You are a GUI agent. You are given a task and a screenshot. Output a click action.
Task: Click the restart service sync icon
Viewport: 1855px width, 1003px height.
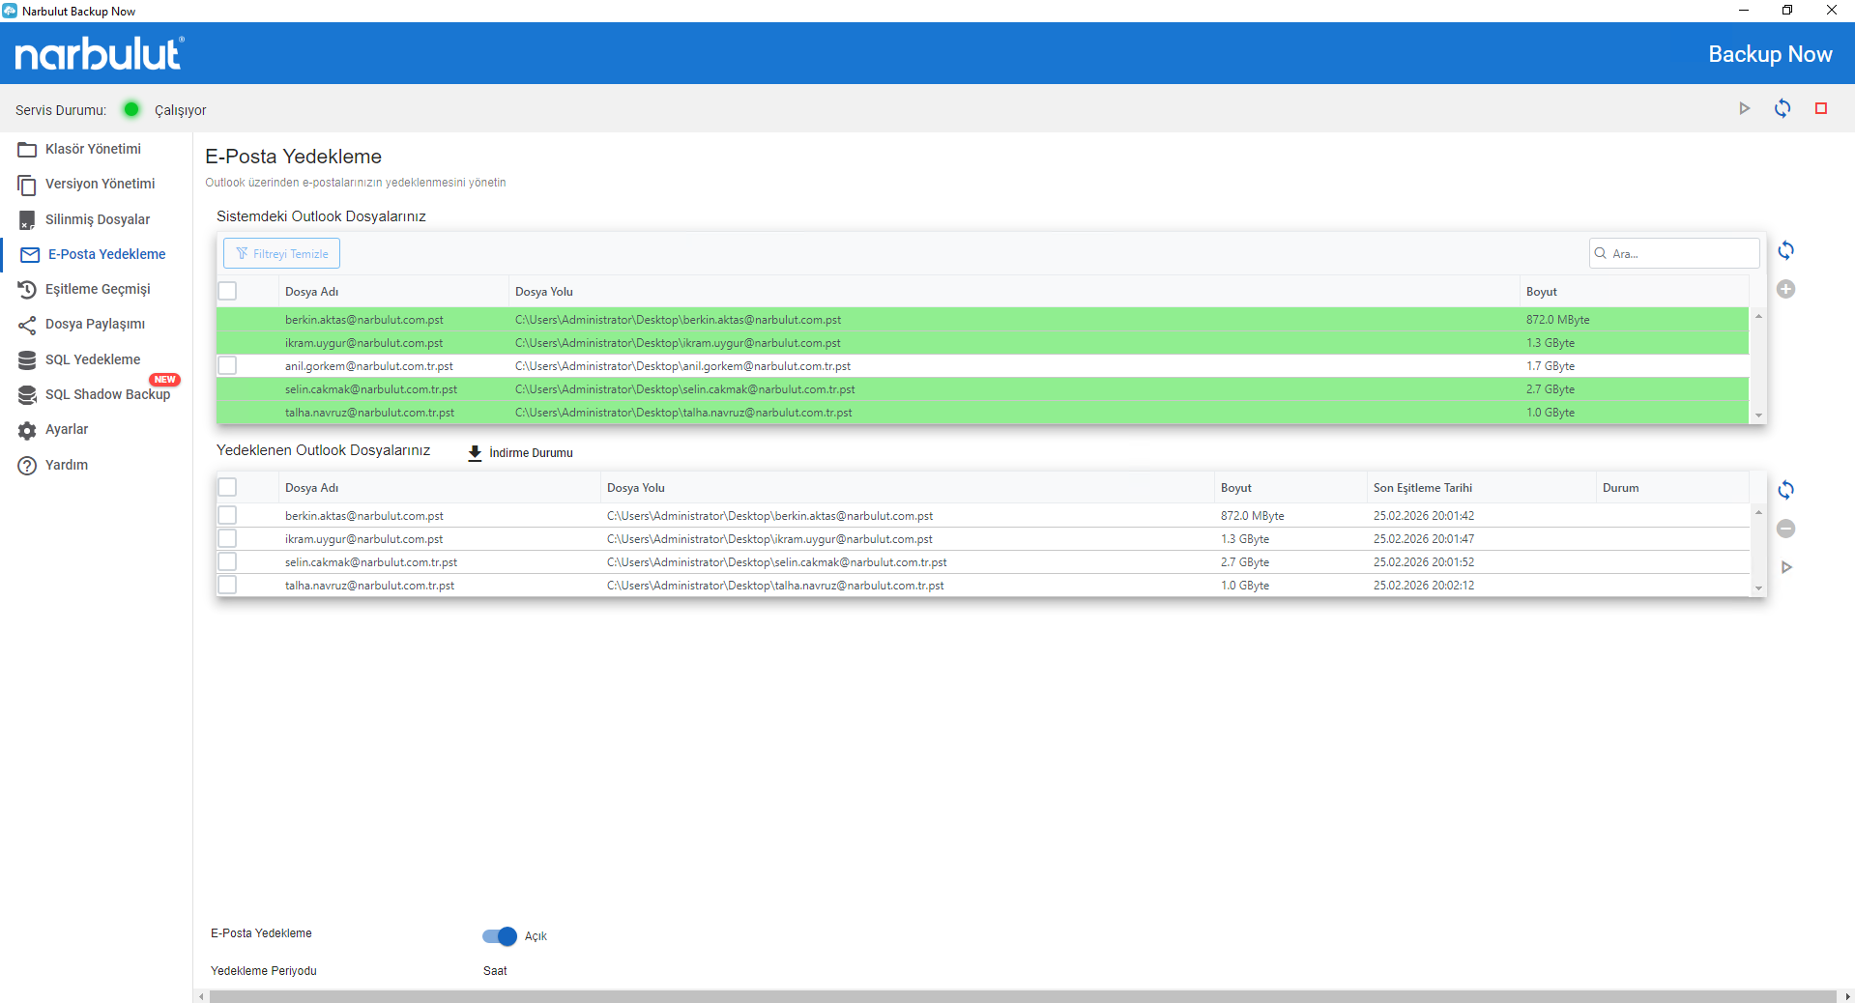1783,109
